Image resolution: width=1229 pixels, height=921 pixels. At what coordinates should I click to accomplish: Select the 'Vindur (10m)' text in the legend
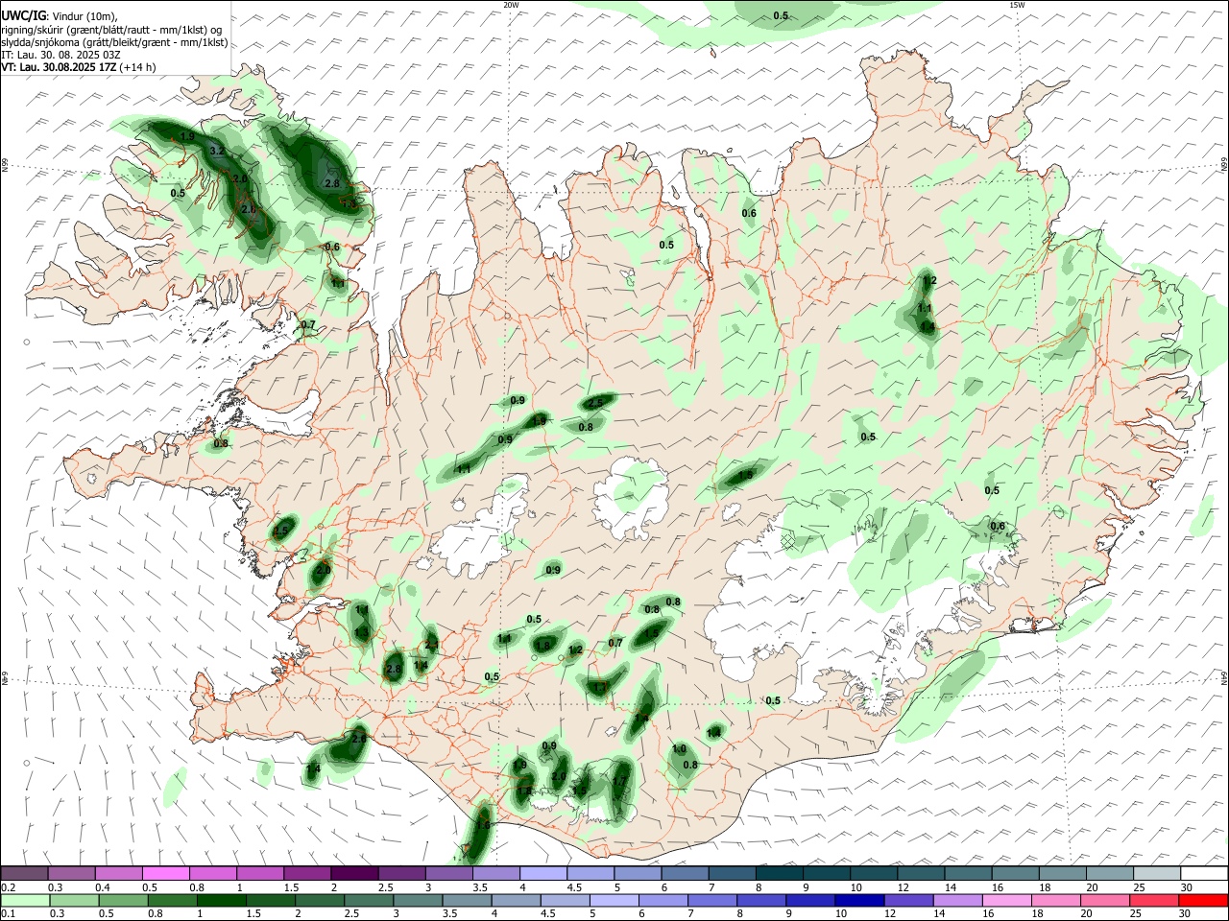pos(84,16)
